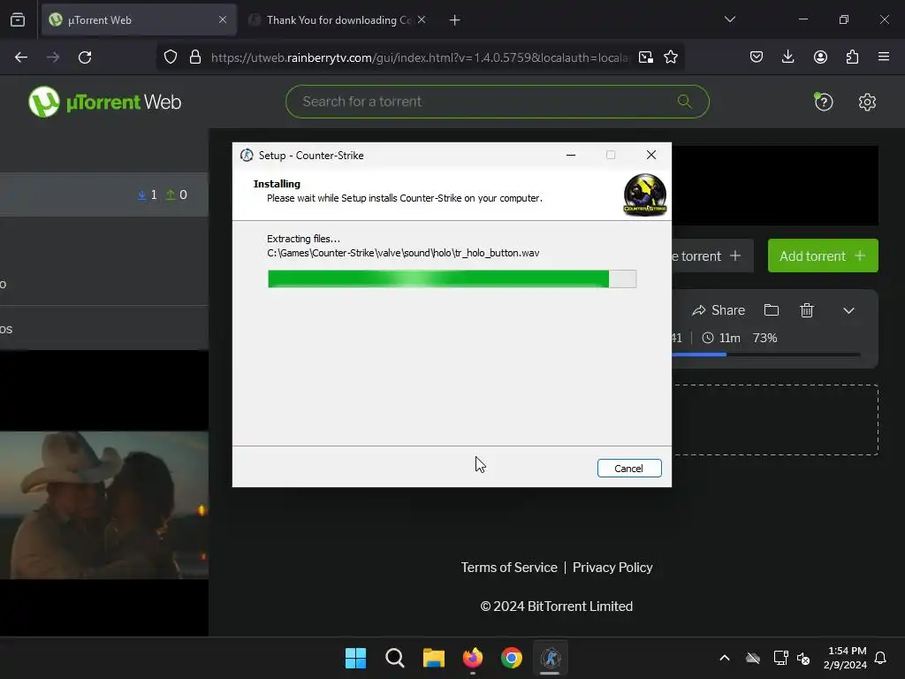Open OneDrive cloud tray icon
The image size is (905, 679).
point(753,658)
